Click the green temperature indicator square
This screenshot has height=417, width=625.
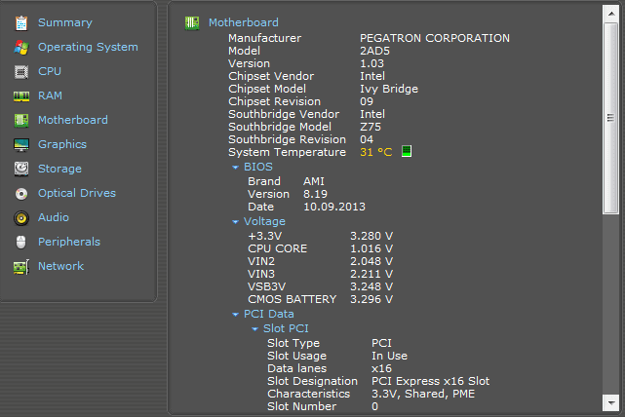tap(407, 152)
